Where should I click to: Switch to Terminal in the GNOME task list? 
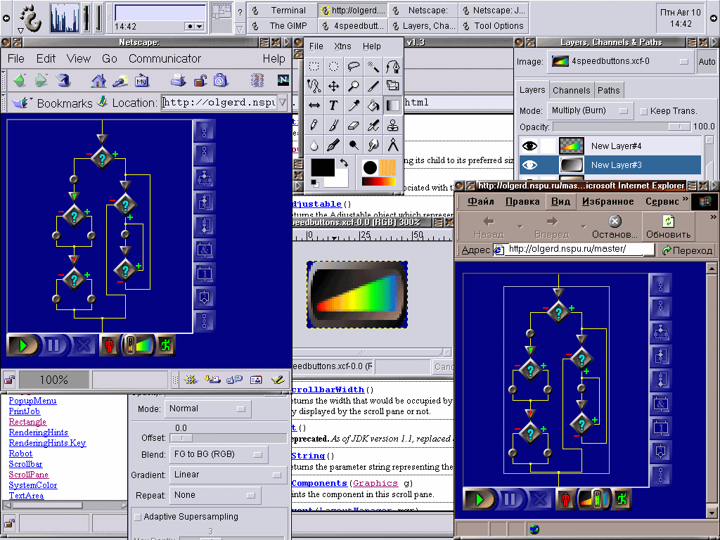pos(283,10)
